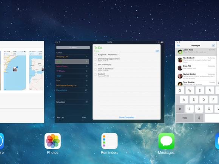The height and width of the screenshot is (164, 219).
Task: Tap the Scheduled alarm clock icon
Action: coord(86,102)
